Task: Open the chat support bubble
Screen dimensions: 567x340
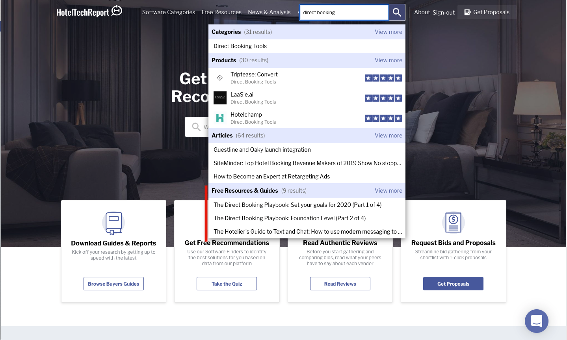Action: [537, 321]
